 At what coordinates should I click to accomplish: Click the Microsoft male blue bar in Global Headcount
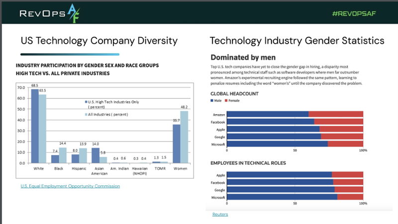click(277, 144)
